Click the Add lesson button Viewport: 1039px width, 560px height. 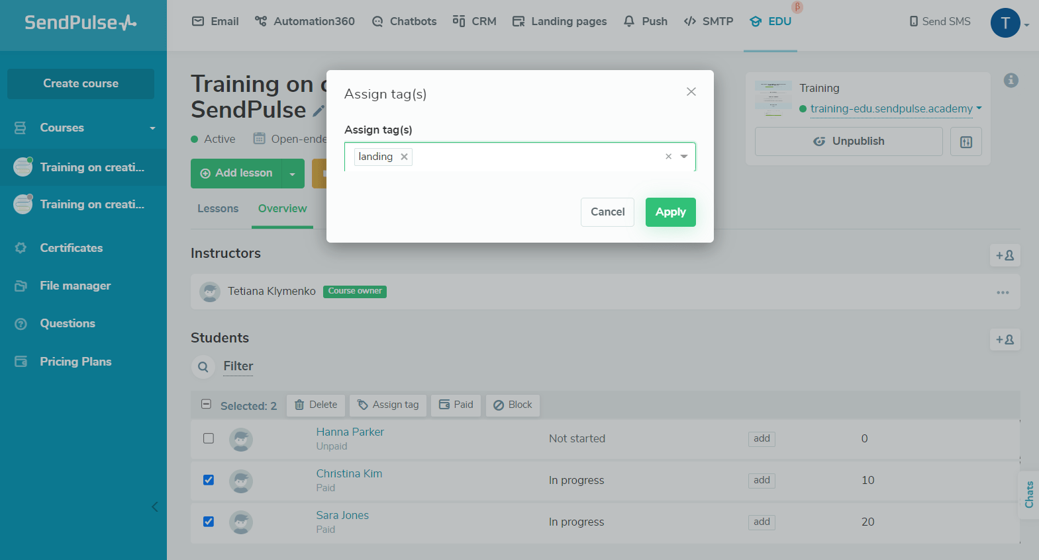[236, 173]
